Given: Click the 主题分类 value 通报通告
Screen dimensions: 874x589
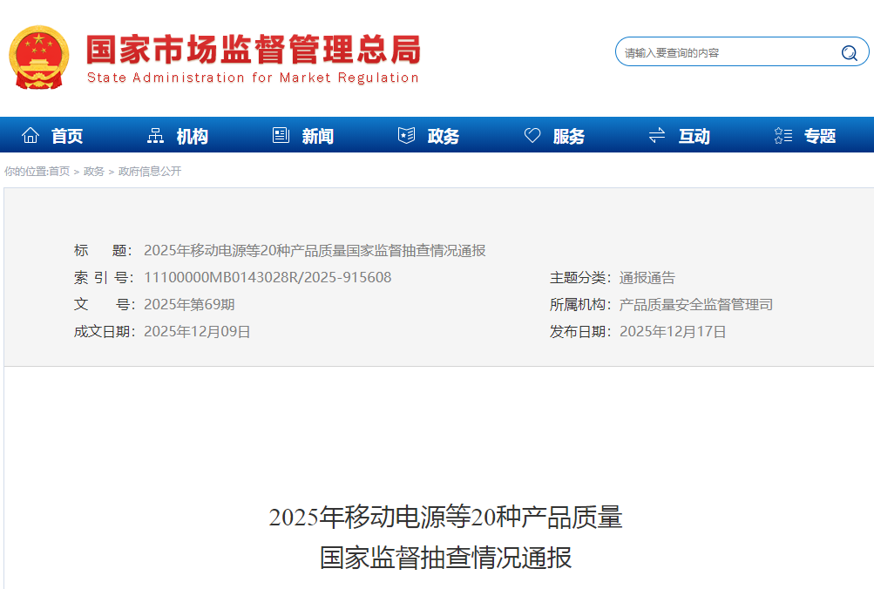Looking at the screenshot, I should (x=647, y=277).
